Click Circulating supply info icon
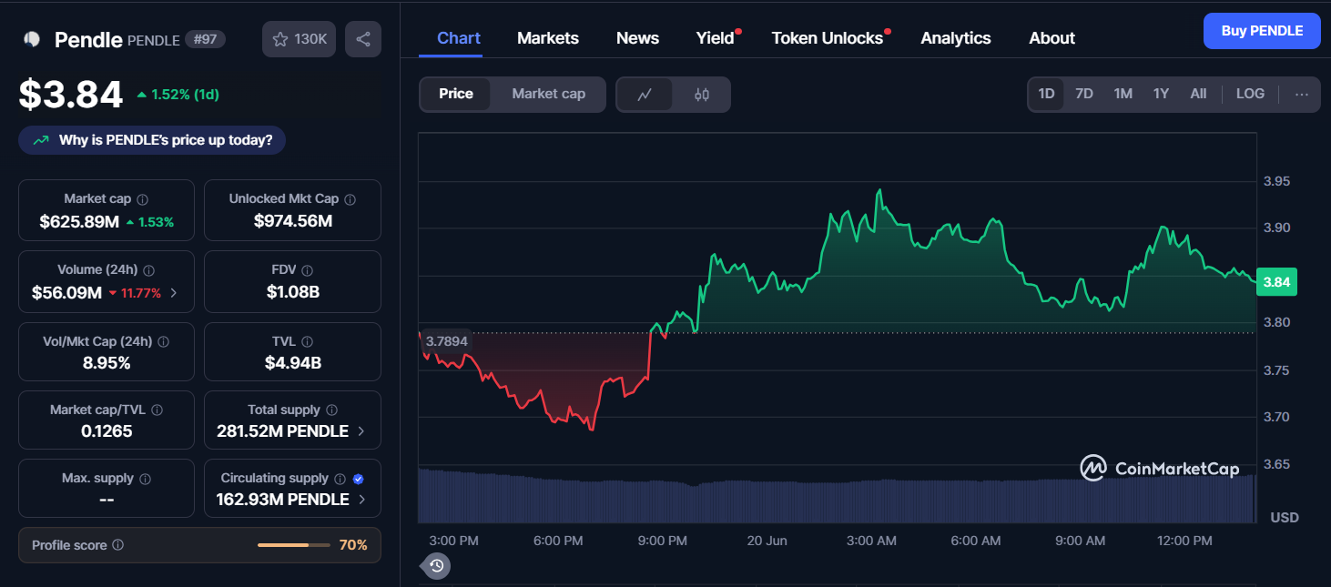The height and width of the screenshot is (587, 1331). (340, 478)
